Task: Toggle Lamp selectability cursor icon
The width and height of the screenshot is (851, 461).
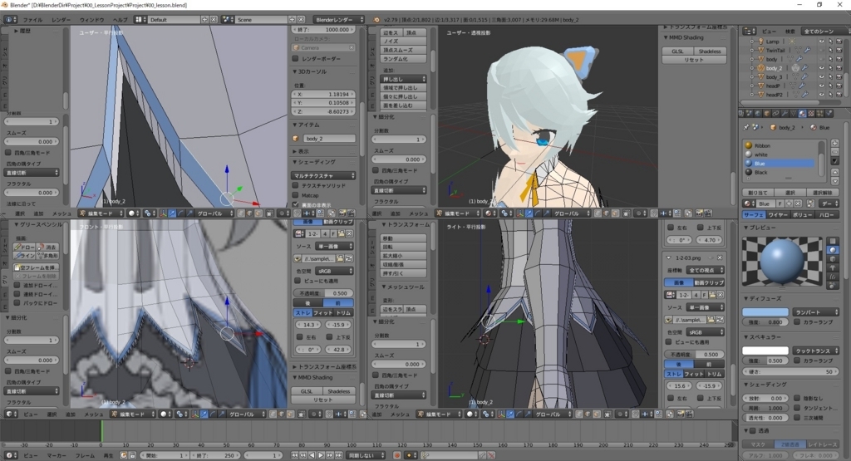Action: tap(830, 42)
